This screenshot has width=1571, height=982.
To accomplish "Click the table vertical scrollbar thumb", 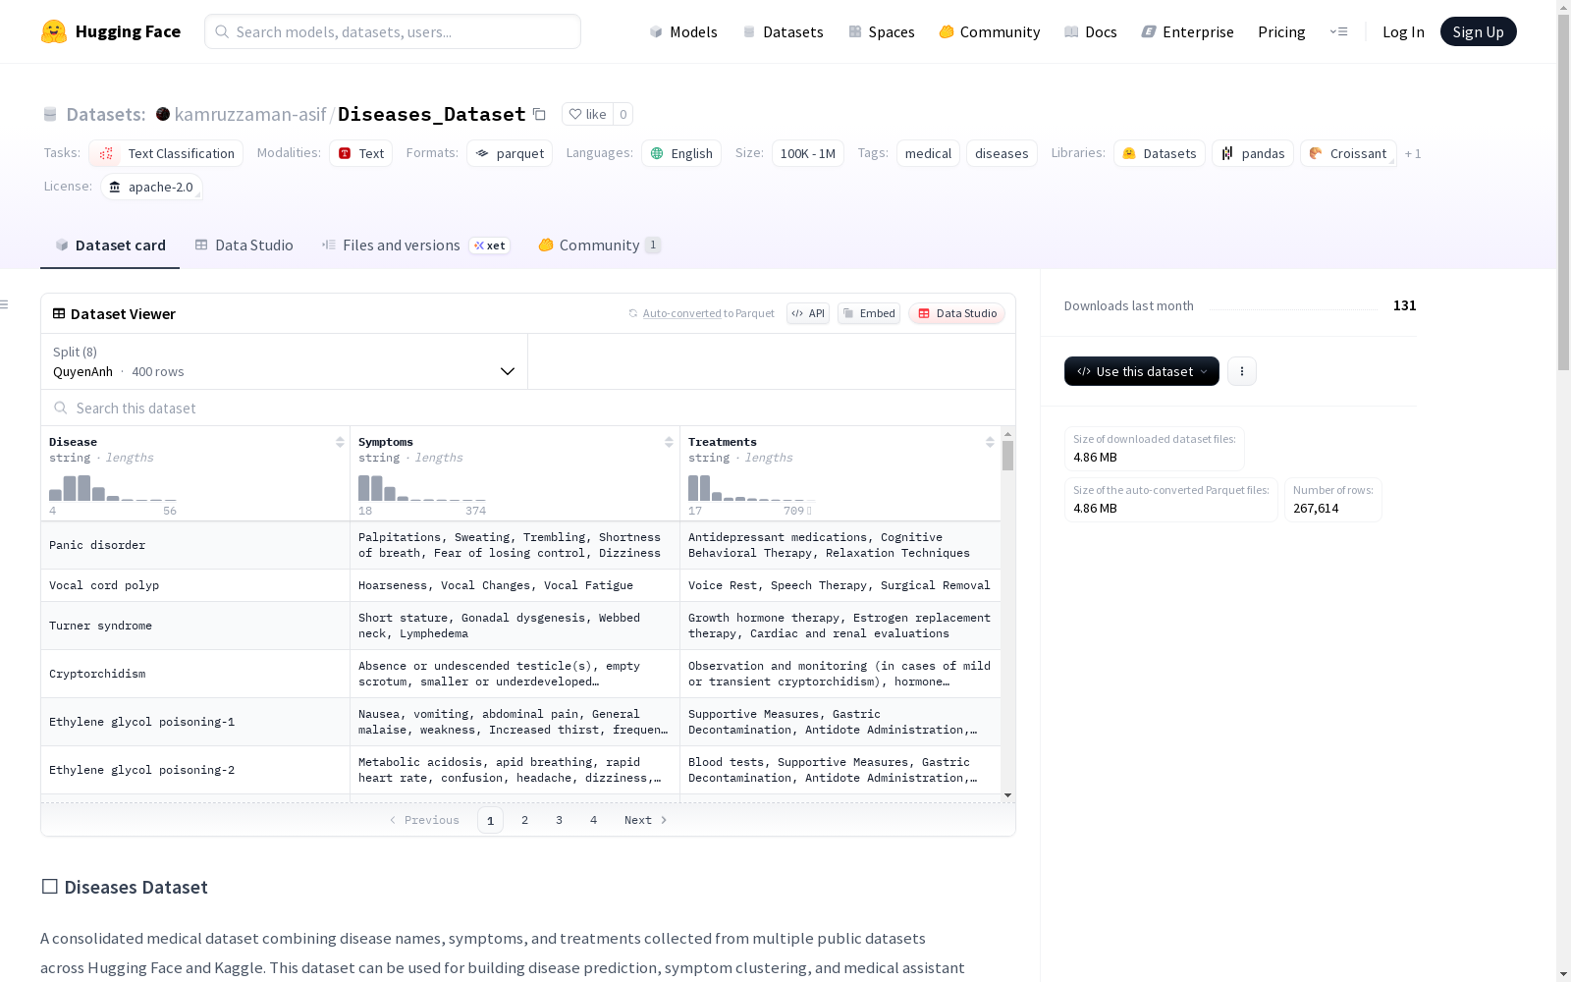I will 1007,456.
